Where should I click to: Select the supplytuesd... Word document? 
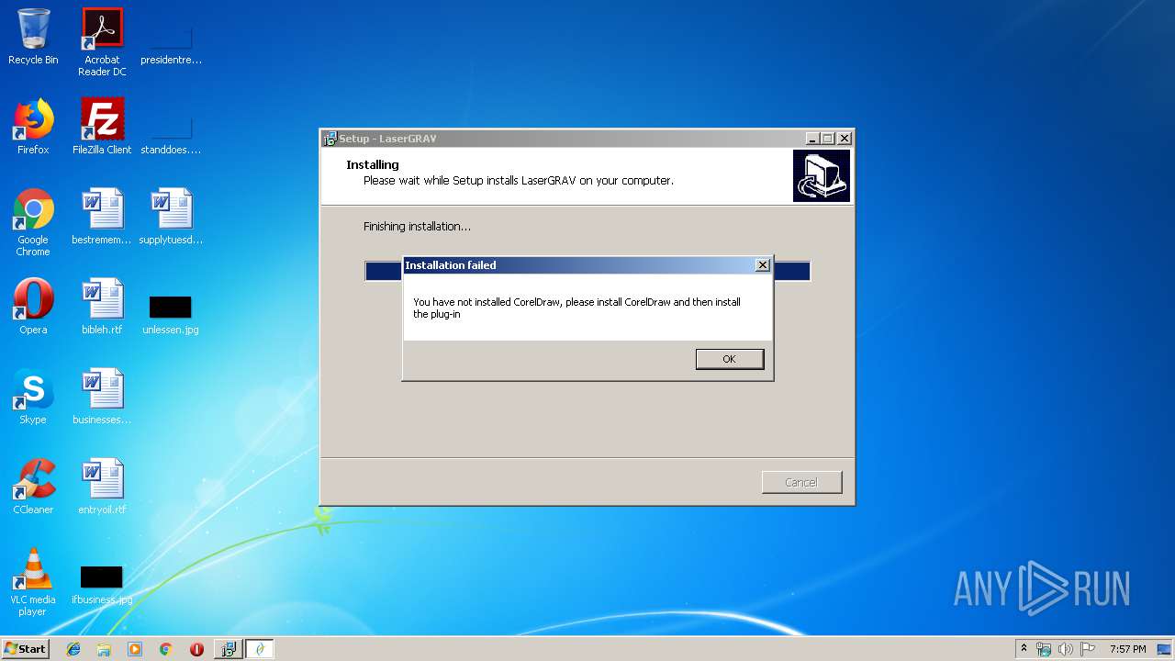(x=171, y=218)
